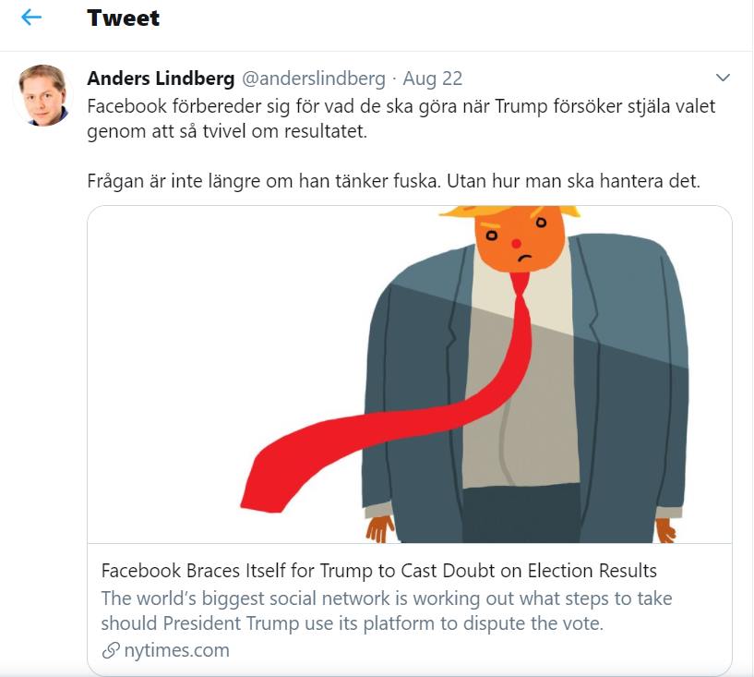Click the card description about the world's biggest social network

pos(386,611)
